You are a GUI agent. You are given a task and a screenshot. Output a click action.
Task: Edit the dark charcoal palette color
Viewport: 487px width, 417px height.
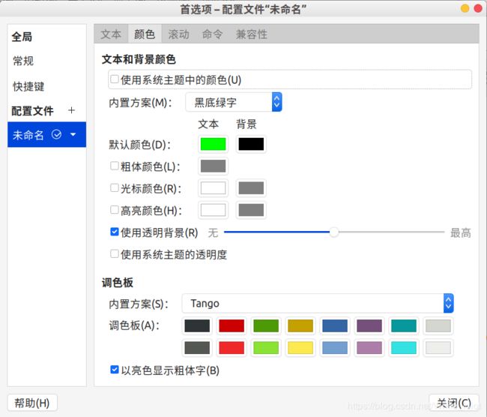click(197, 326)
